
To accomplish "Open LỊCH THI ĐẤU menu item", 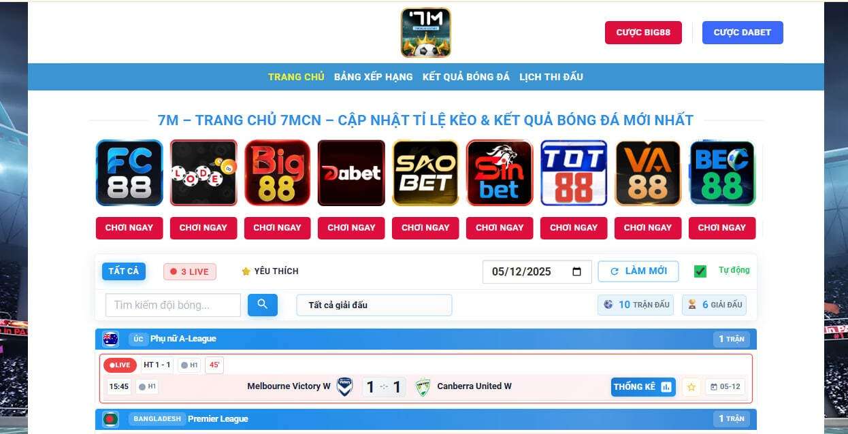I will pyautogui.click(x=551, y=77).
